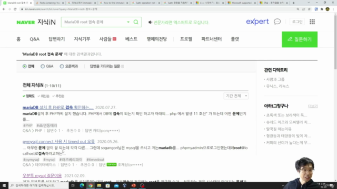Viewport: 337px width, 189px height.
Task: Open 딸꾹질 하는이유 item
Action: pyautogui.click(x=279, y=129)
